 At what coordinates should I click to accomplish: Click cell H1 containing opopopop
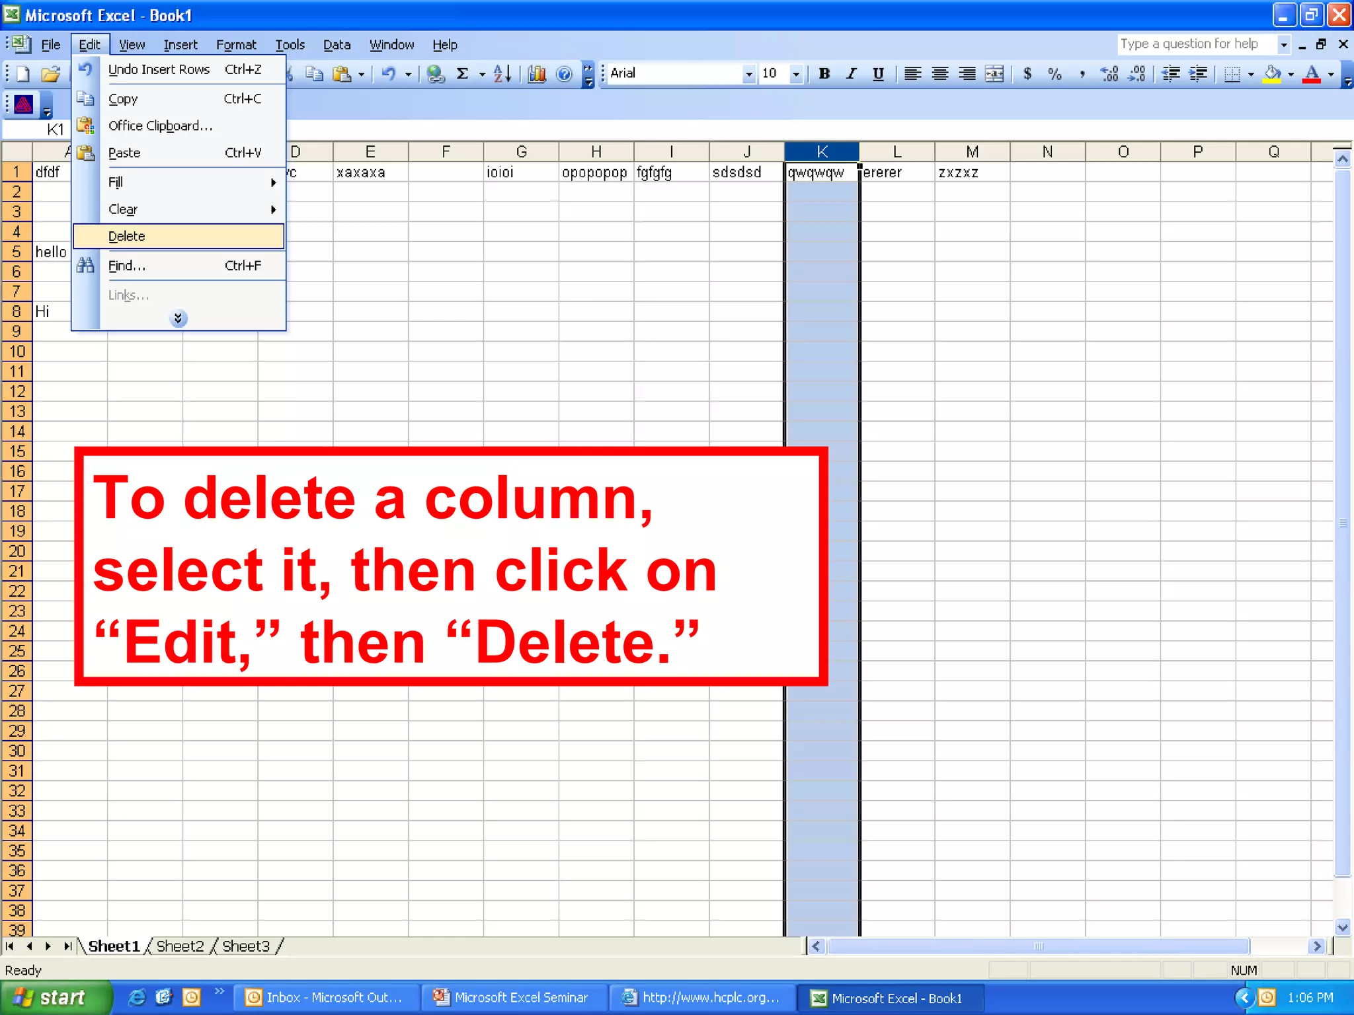[x=596, y=172]
